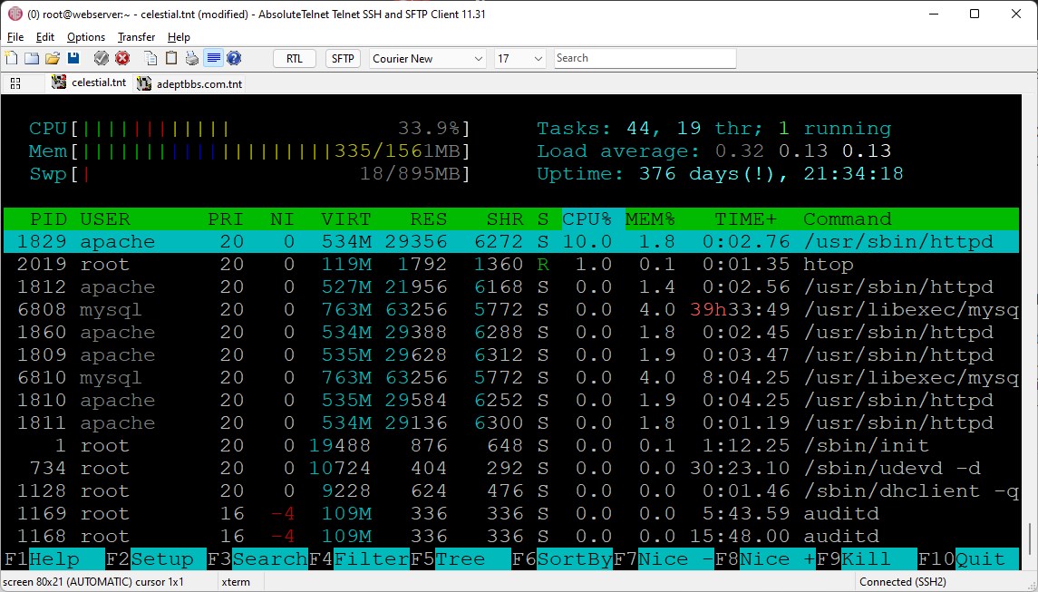Select auditd process row PID 1169

(x=511, y=513)
